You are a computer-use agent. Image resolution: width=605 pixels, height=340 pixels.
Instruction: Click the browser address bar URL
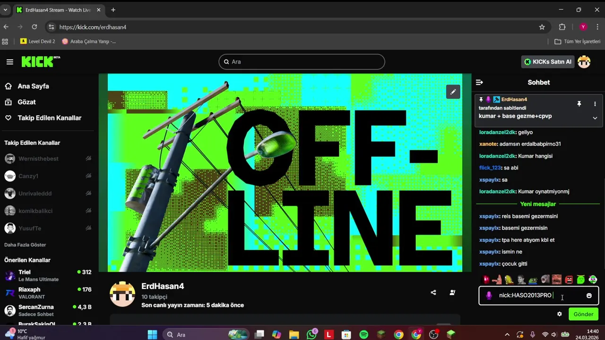[x=93, y=27]
